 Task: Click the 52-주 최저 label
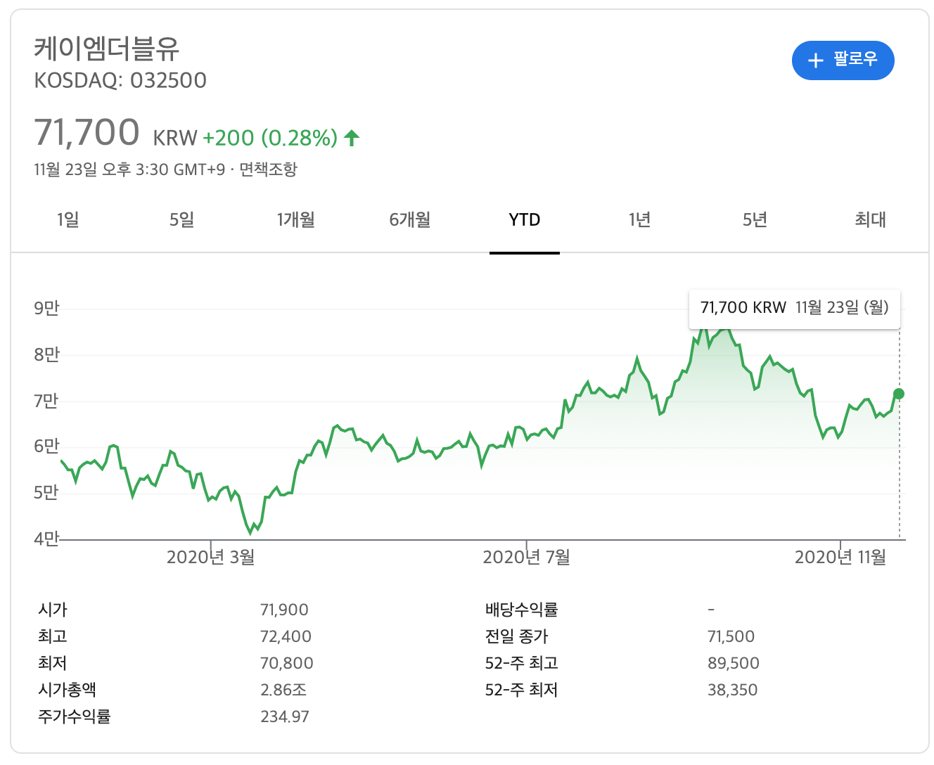point(521,690)
